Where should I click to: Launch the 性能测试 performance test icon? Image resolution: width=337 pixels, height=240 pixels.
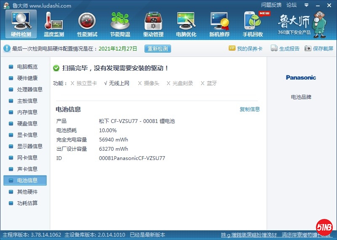tap(87, 24)
